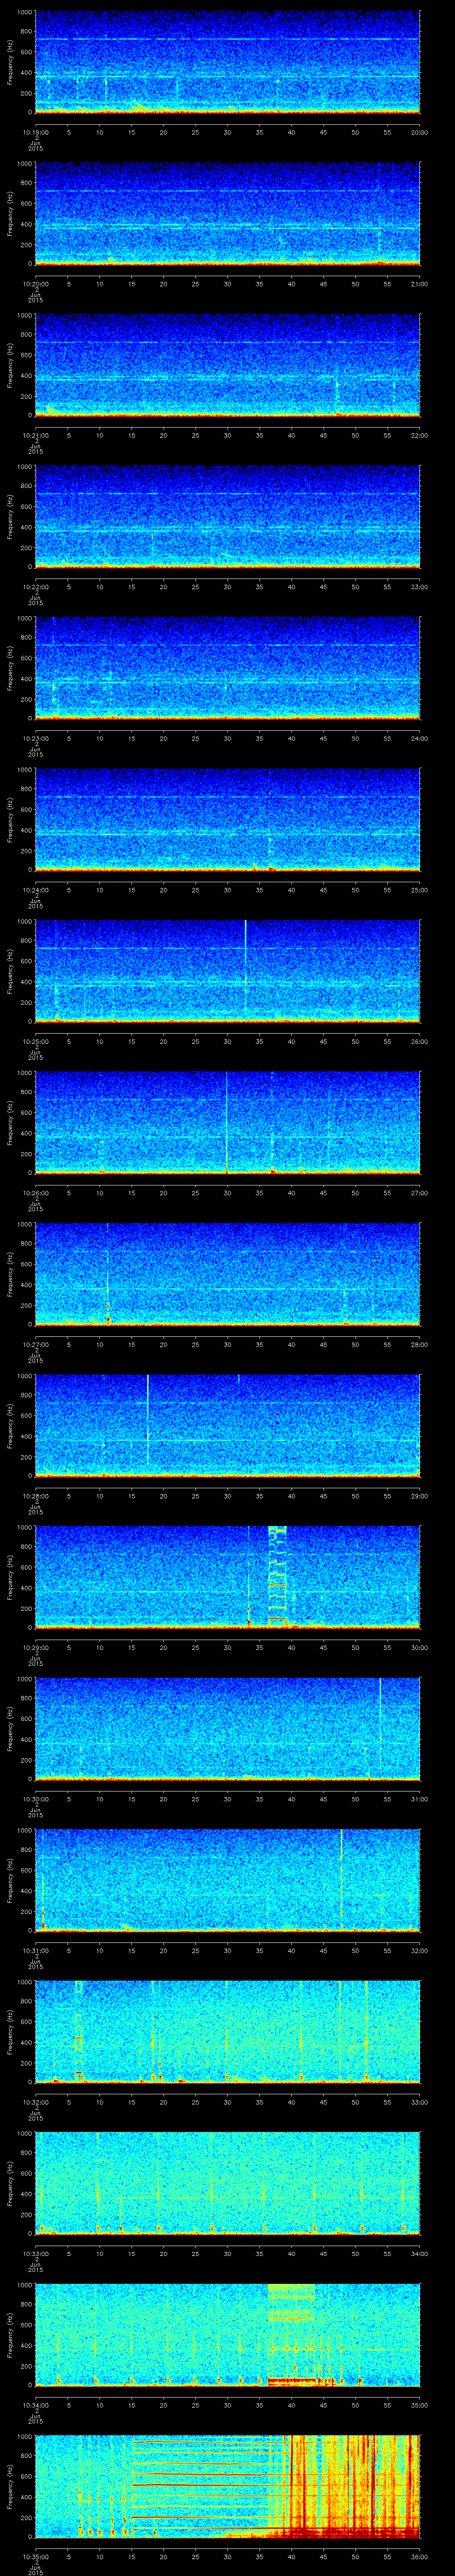
Task: Click the spectrogram panel starting at 10:21:00
Action: click(x=227, y=365)
